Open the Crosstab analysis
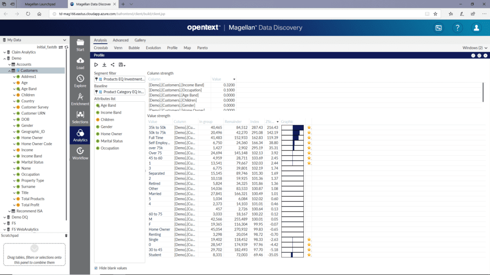This screenshot has height=275, width=490. (100, 48)
